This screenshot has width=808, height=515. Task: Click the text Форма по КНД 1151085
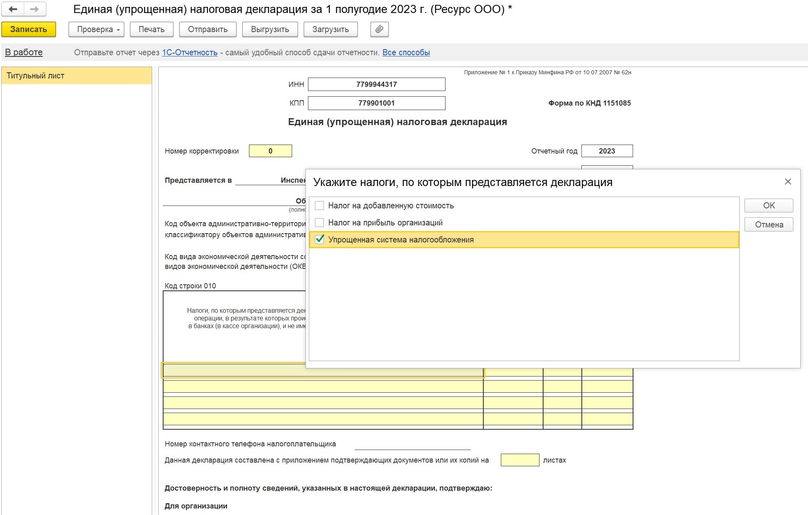tap(590, 103)
